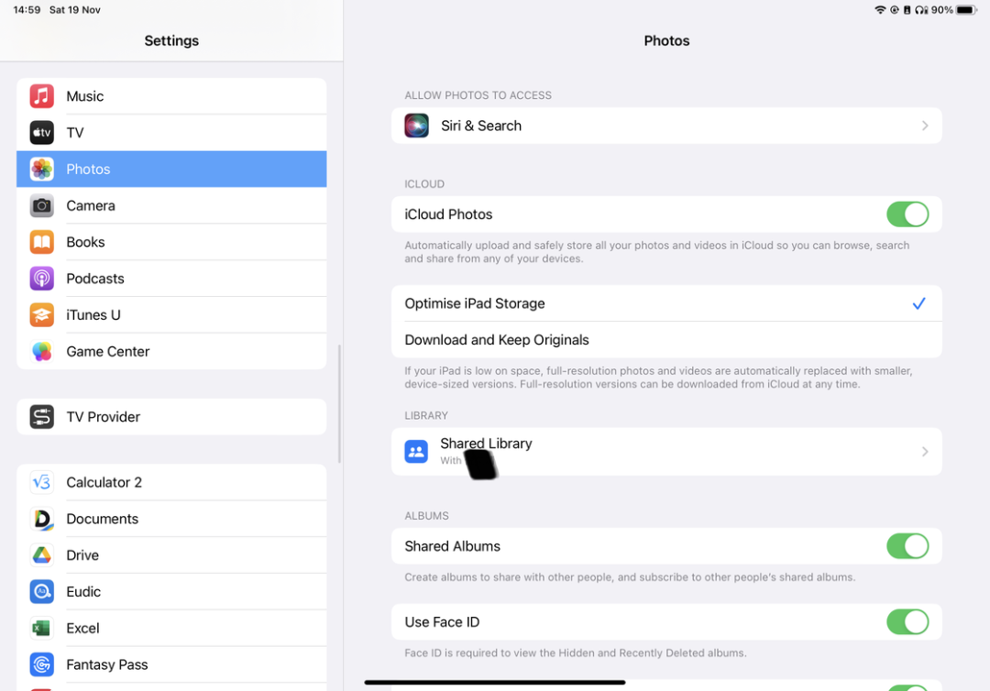Screen dimensions: 990x691
Task: Open Calculator 2 settings row
Action: click(171, 482)
